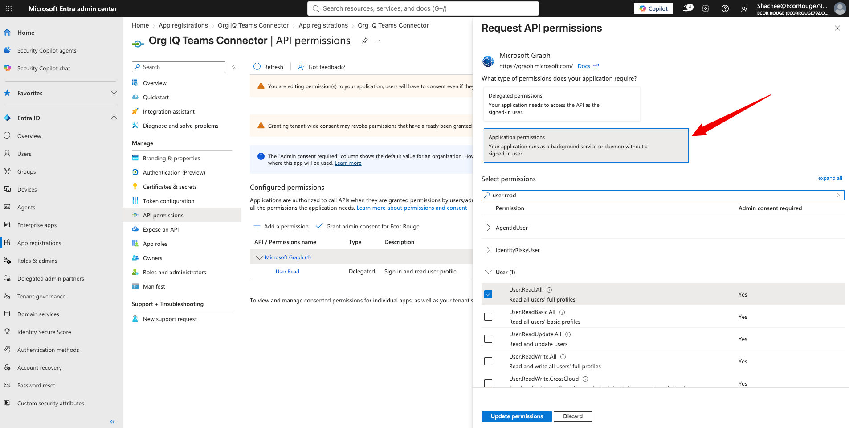Click Add a permission
849x428 pixels.
tap(281, 226)
